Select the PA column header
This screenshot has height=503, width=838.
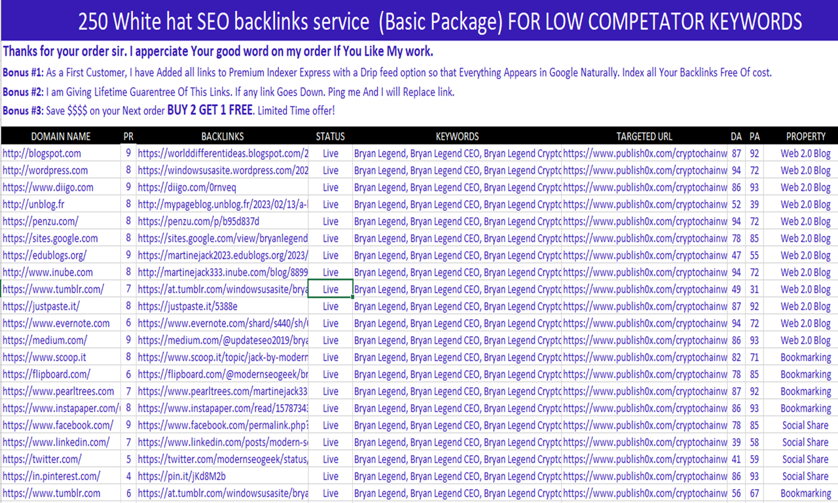755,136
